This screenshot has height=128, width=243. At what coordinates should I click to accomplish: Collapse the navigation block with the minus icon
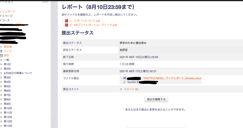(x=44, y=2)
